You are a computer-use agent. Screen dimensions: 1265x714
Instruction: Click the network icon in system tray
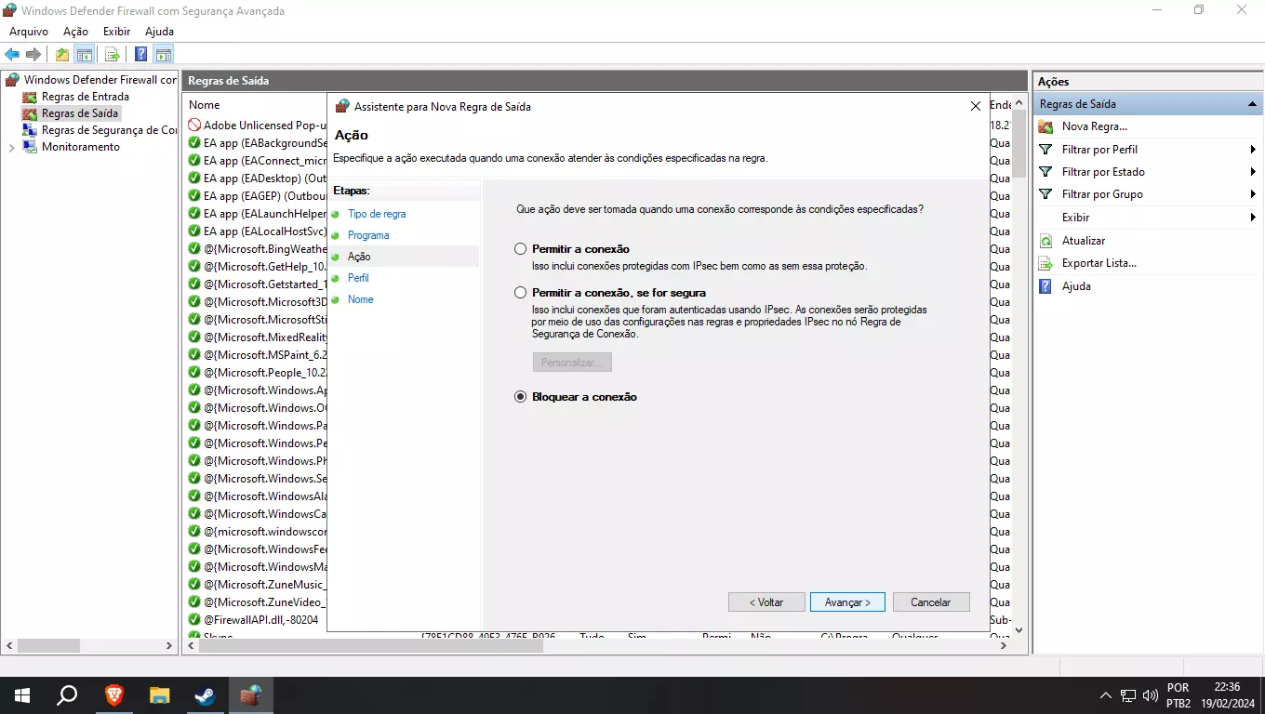1128,694
